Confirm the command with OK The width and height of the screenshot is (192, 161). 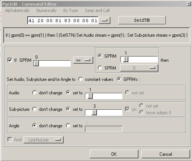tap(114, 154)
